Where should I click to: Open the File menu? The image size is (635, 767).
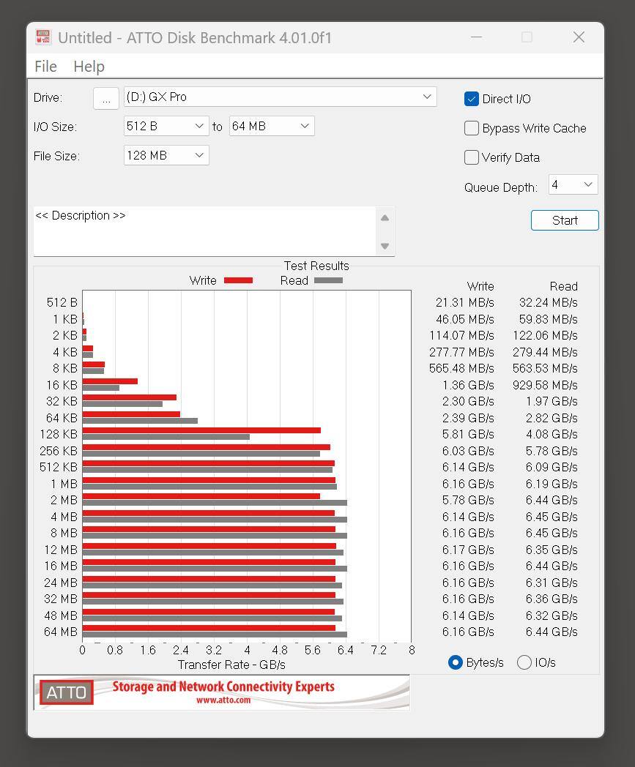point(45,66)
